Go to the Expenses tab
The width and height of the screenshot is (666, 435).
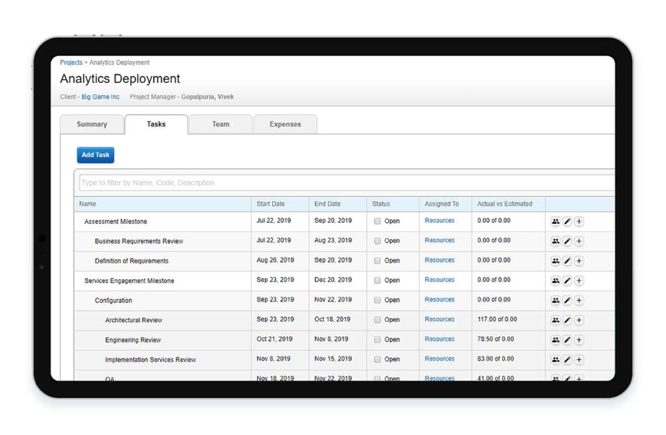(x=285, y=124)
